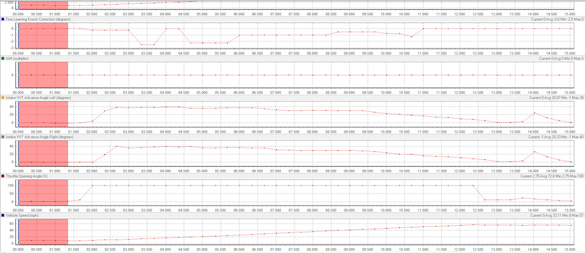Click red highlighted region in Throttle graph
Image resolution: width=585 pixels, height=253 pixels.
43,193
